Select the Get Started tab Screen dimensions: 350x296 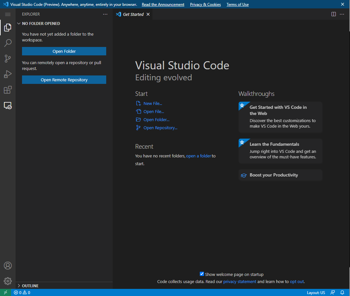[133, 14]
